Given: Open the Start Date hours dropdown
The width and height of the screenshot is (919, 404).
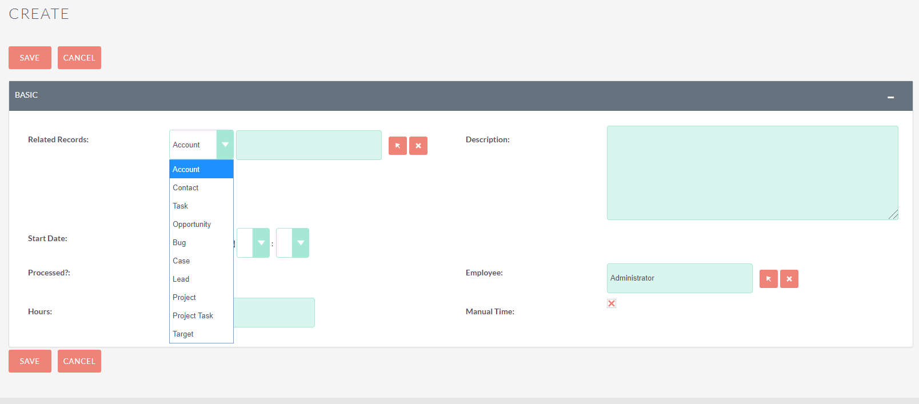Looking at the screenshot, I should [253, 243].
